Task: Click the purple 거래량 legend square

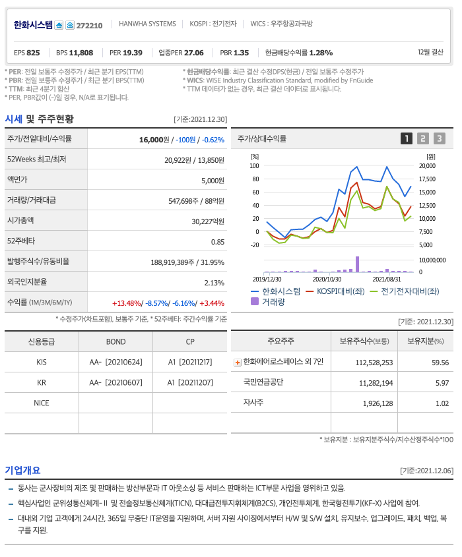Action: (x=255, y=302)
